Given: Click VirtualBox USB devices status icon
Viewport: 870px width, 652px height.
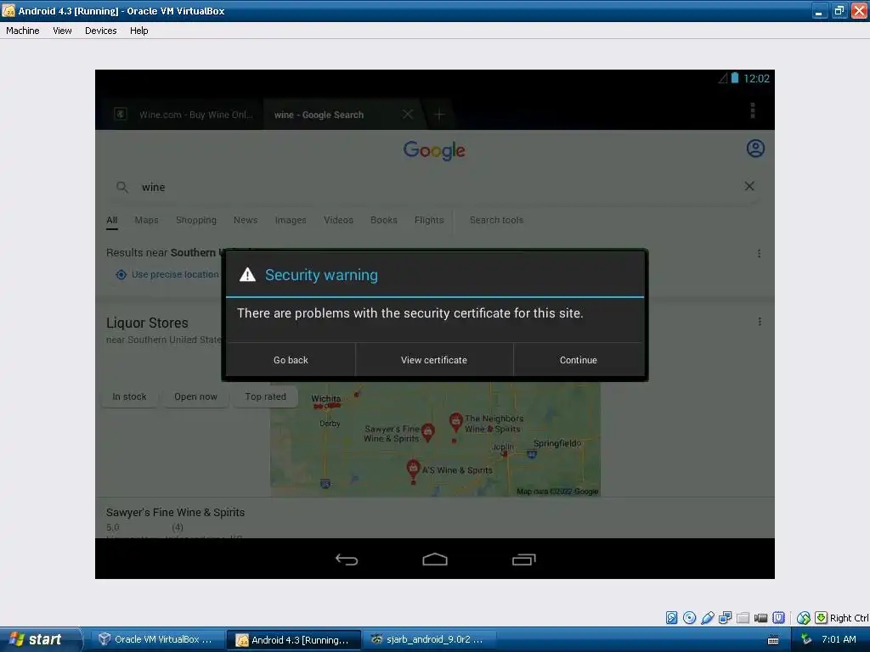Looking at the screenshot, I should 708,618.
